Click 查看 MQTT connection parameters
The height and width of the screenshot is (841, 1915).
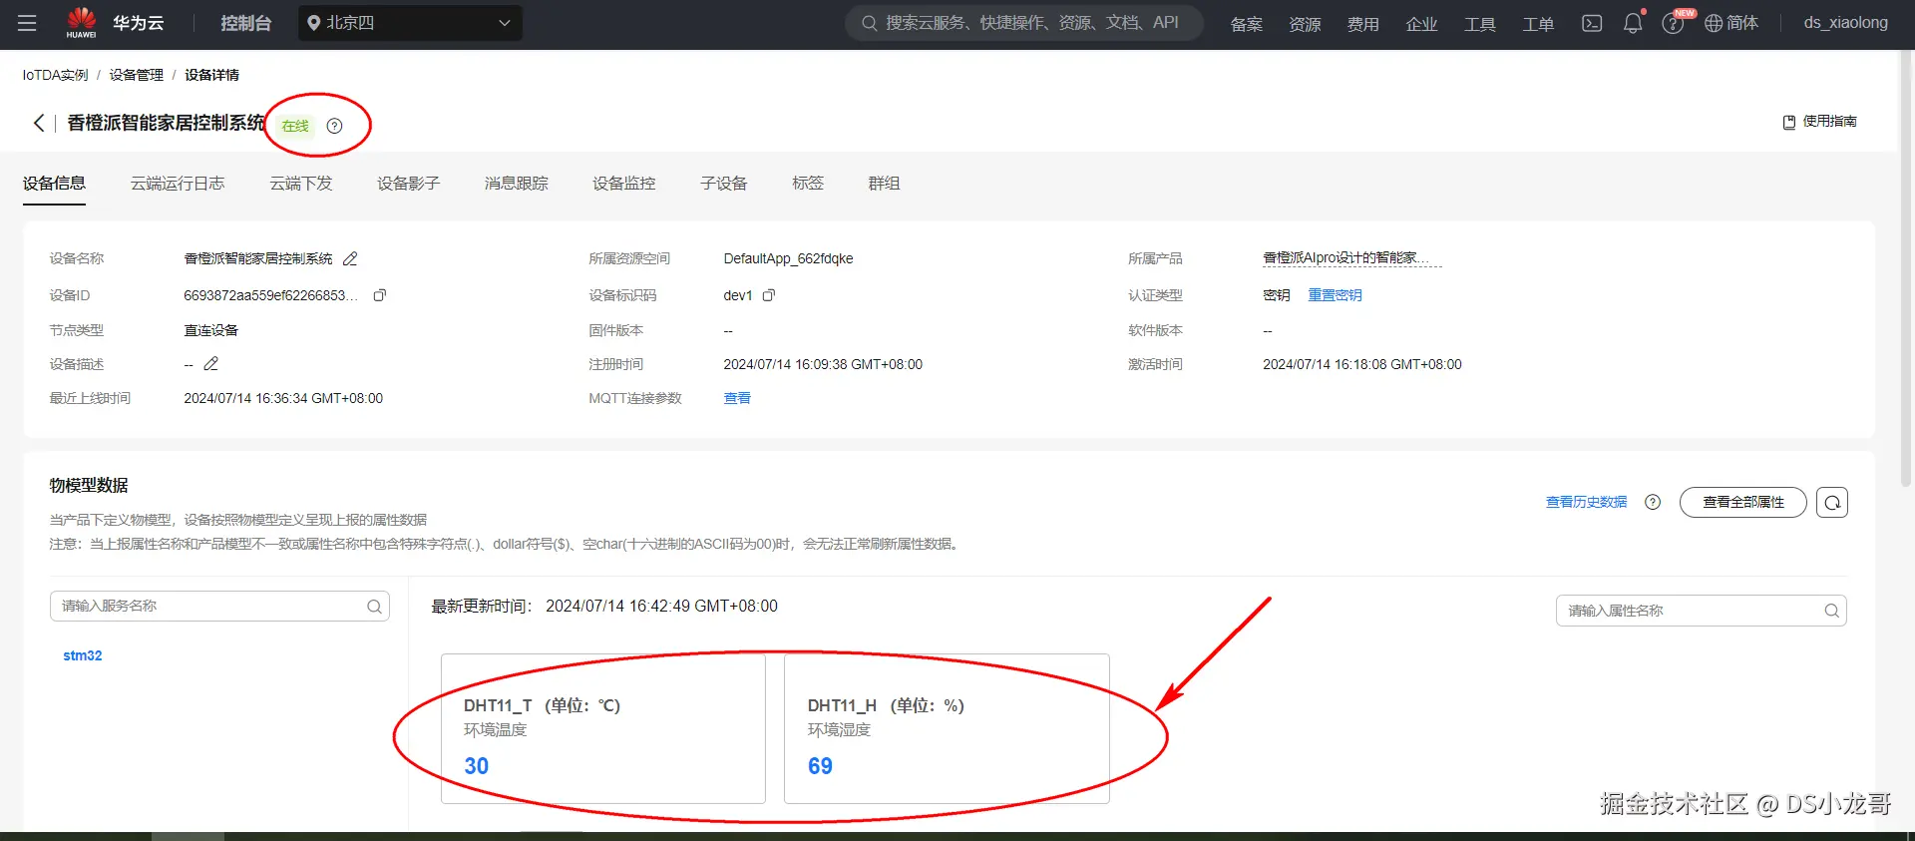[737, 398]
